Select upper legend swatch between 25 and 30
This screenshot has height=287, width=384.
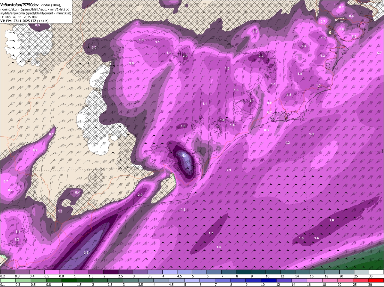pos(362,272)
